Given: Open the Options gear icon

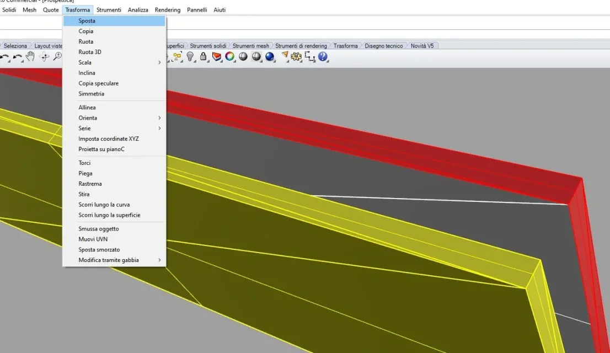Looking at the screenshot, I should [x=296, y=57].
